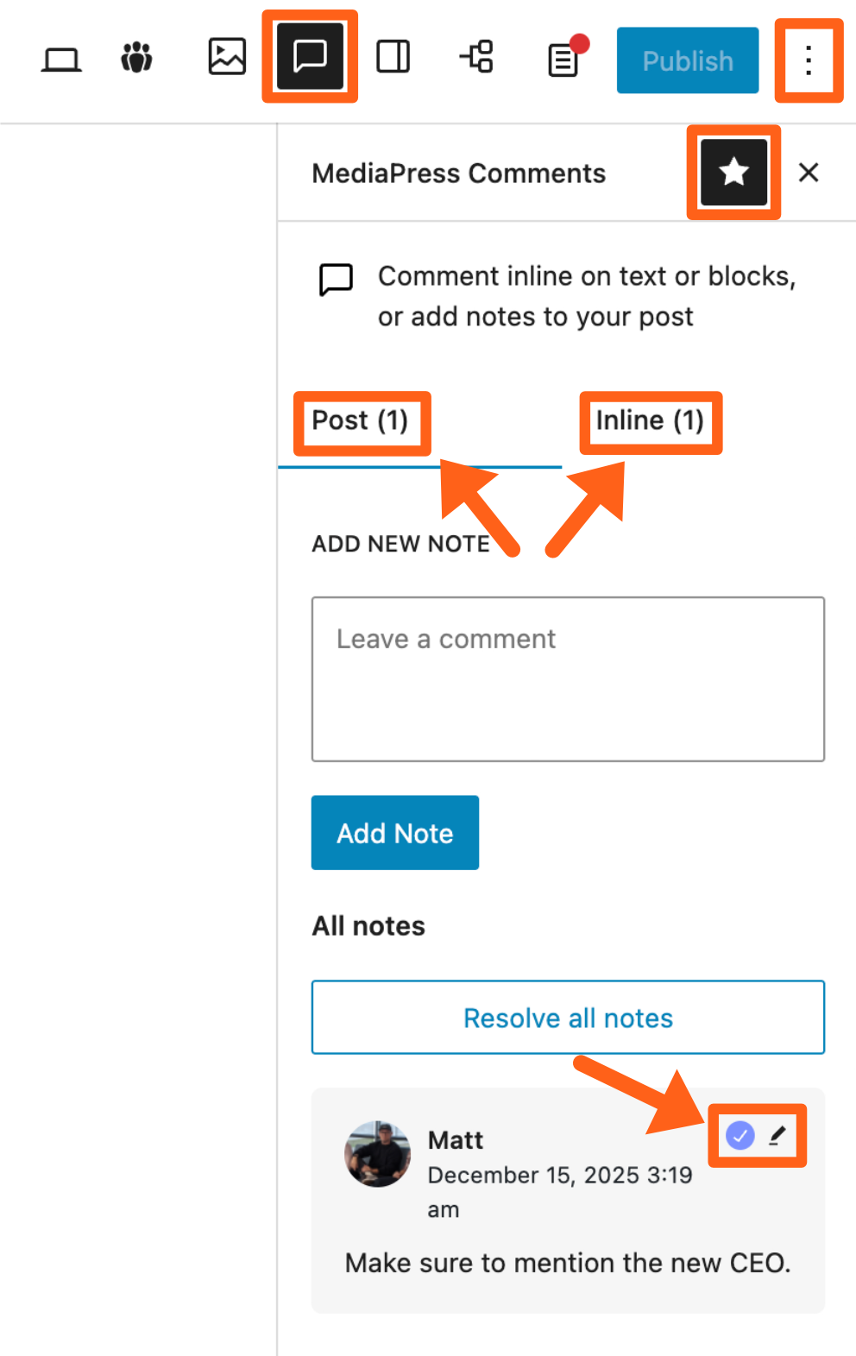Edit Matt's note with the pencil icon
The width and height of the screenshot is (856, 1356).
pos(777,1135)
